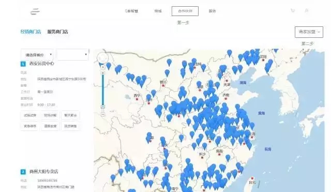Image resolution: width=331 pixels, height=192 pixels.
Task: Switch to the 服务商门店 tab
Action: point(57,32)
